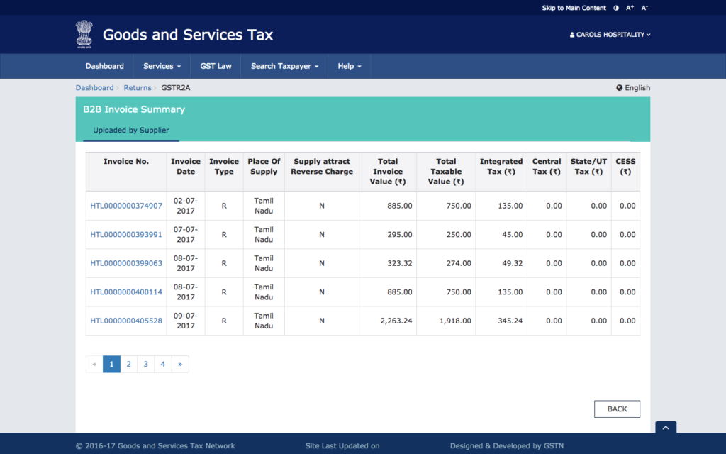726x454 pixels.
Task: Open the English language selector
Action: pos(633,88)
